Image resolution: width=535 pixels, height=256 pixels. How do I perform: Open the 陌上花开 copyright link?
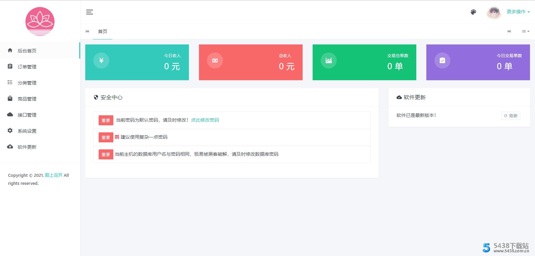pyautogui.click(x=53, y=175)
